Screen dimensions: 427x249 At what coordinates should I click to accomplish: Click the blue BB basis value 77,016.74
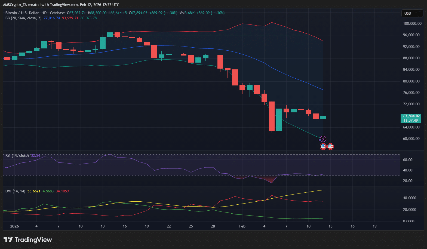click(x=52, y=18)
